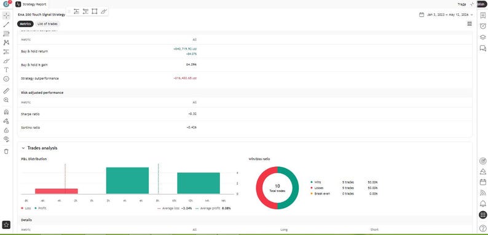
Task: Click the tallest green profit bar
Action: pyautogui.click(x=127, y=180)
